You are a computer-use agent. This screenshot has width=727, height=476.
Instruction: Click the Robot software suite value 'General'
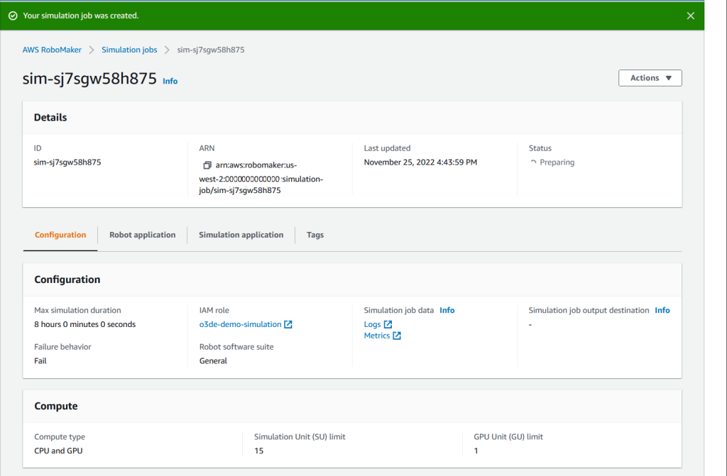click(213, 360)
